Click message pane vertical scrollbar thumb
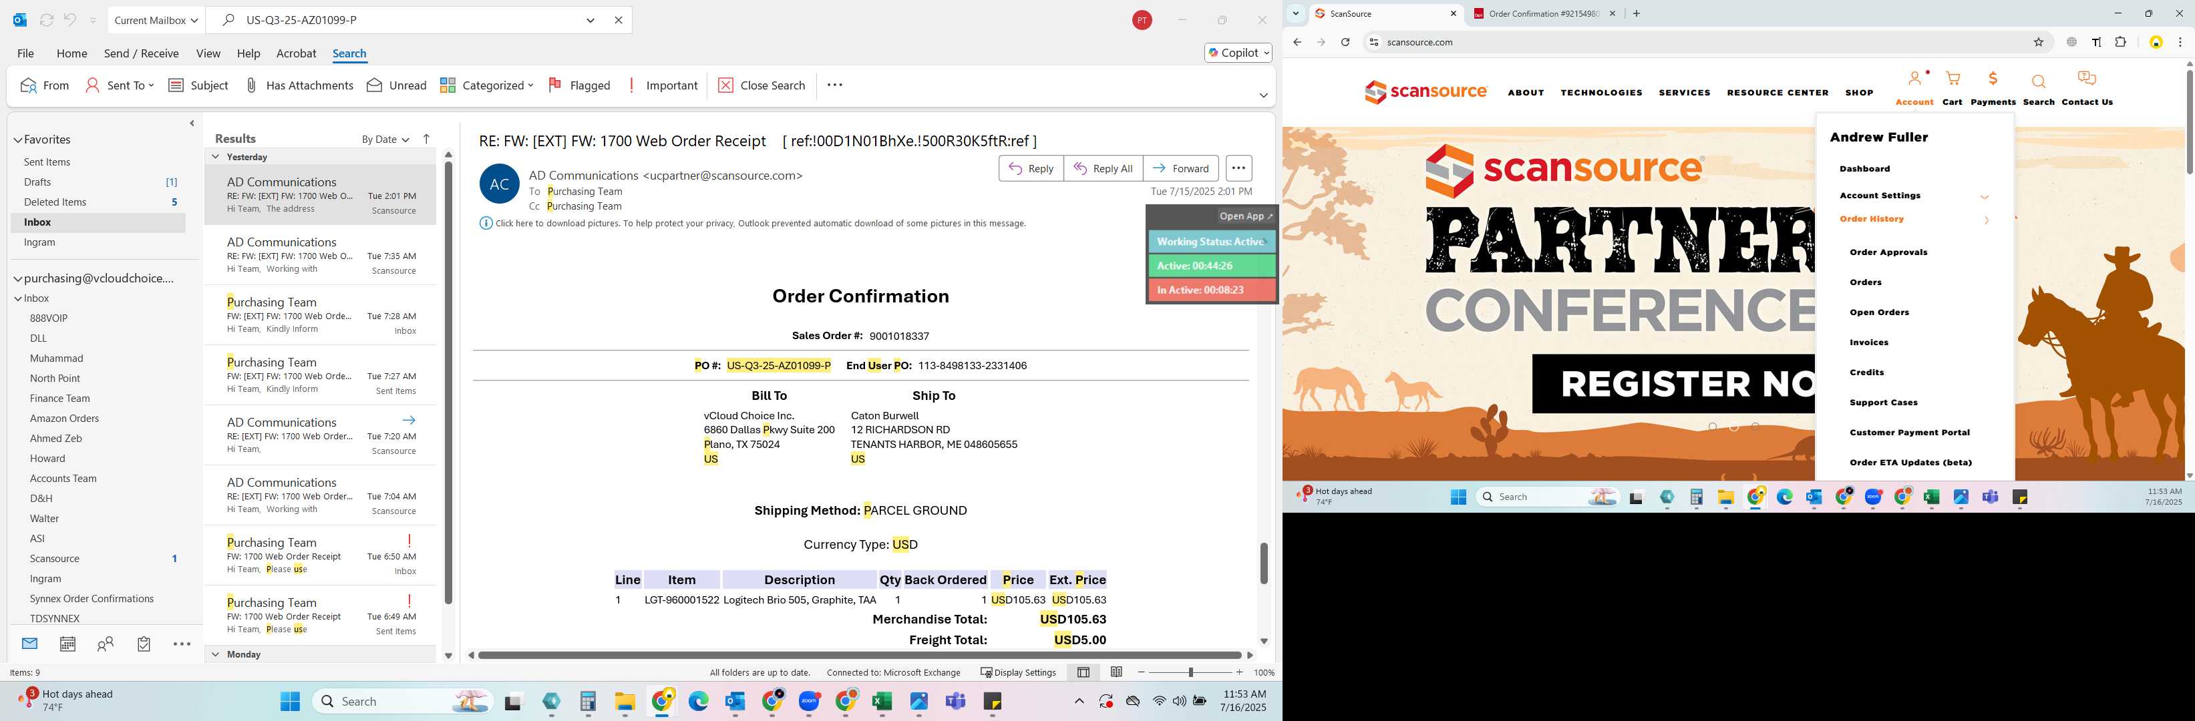This screenshot has width=2195, height=721. click(1264, 563)
